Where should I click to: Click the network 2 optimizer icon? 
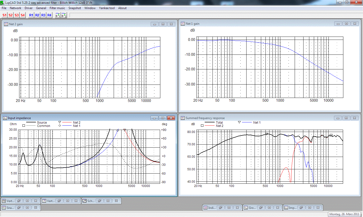coord(64,15)
